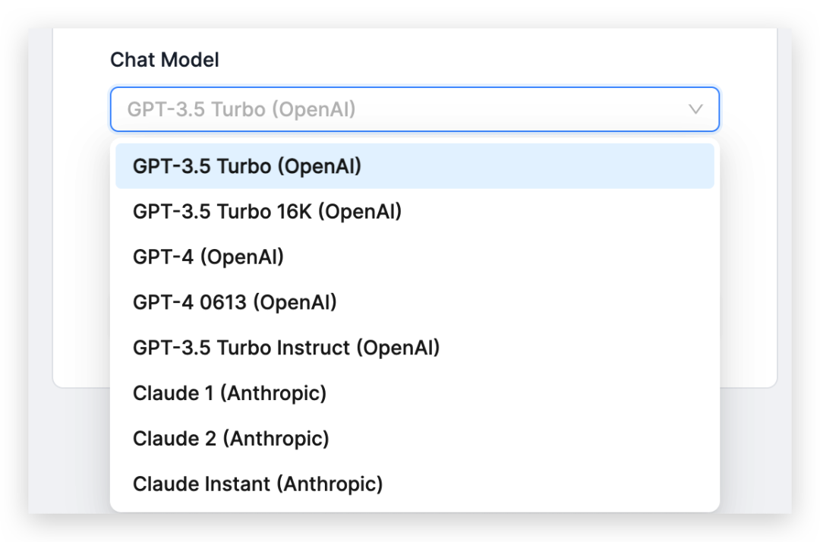This screenshot has height=542, width=820.
Task: Click the Chat Model dropdown chevron arrow
Action: click(x=695, y=109)
